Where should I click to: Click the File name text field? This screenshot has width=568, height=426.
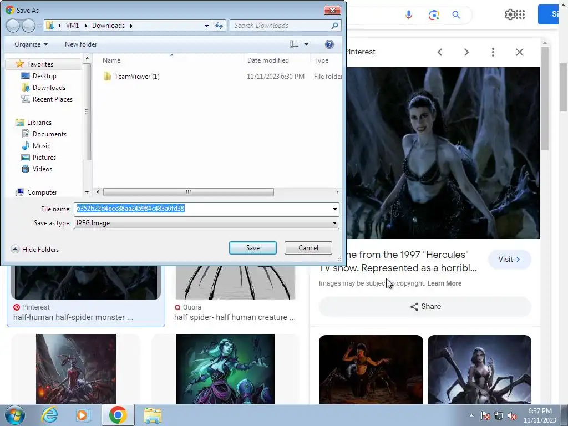click(x=202, y=209)
